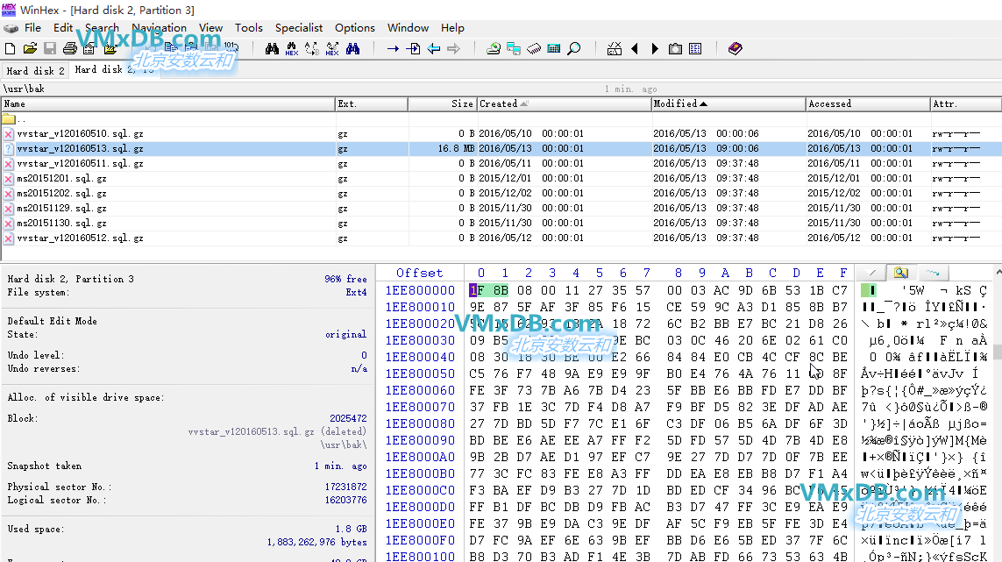Select file ms20151129.sql.gz
This screenshot has width=1002, height=562.
61,209
